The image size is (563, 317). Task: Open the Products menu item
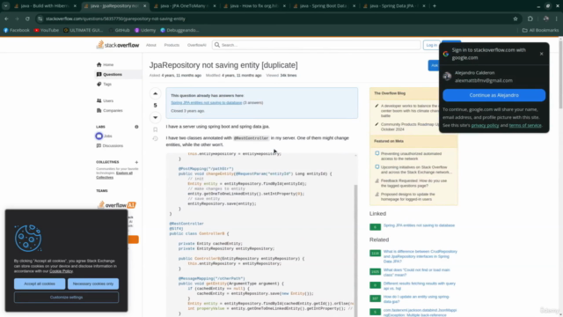(172, 45)
